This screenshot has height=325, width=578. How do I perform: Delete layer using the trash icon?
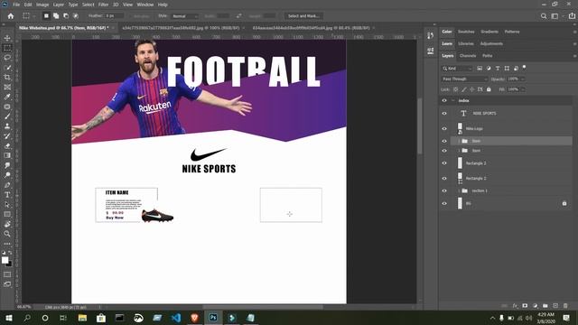[x=565, y=306]
